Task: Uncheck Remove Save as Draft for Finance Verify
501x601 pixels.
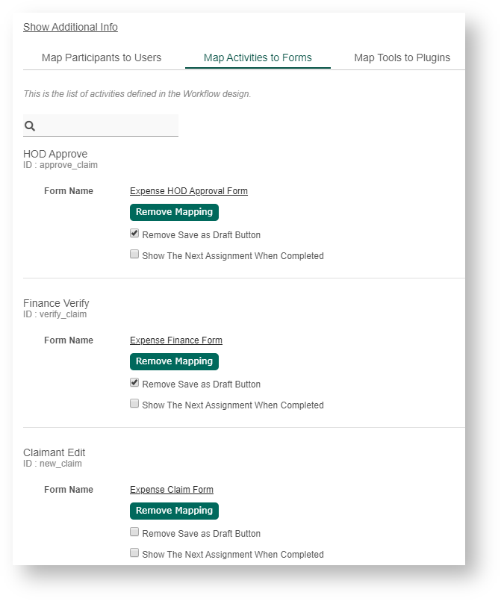Action: tap(134, 383)
